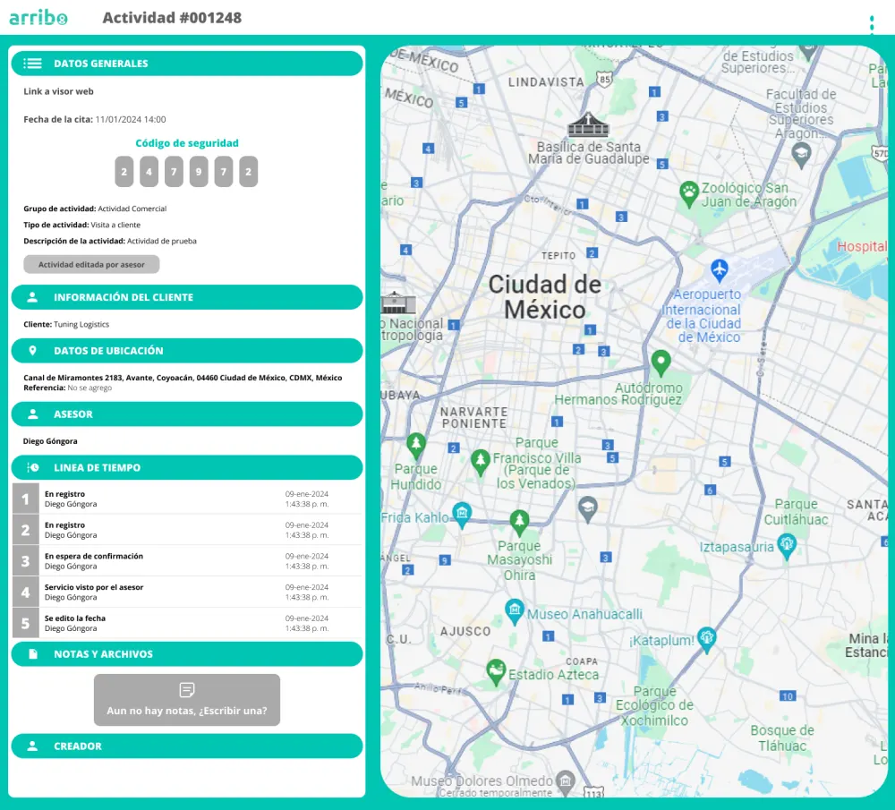Click the client name 'Tuning Logistics'
895x810 pixels.
pos(81,324)
